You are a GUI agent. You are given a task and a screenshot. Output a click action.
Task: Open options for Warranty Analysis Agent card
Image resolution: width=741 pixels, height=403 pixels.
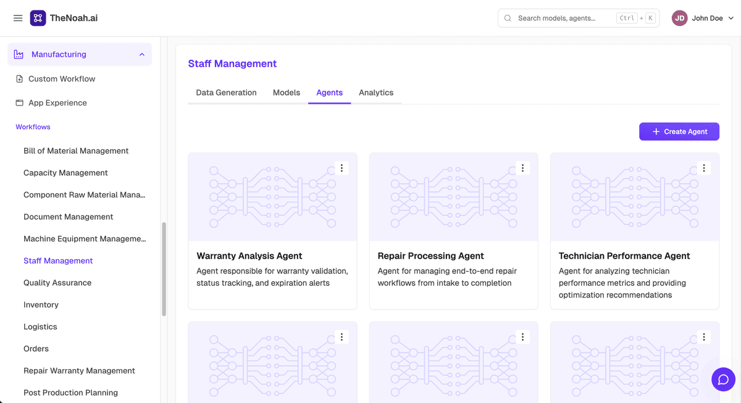[341, 168]
